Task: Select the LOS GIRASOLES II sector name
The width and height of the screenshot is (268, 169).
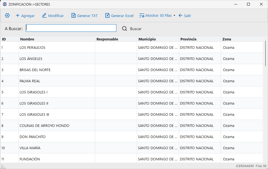Action: (34, 103)
